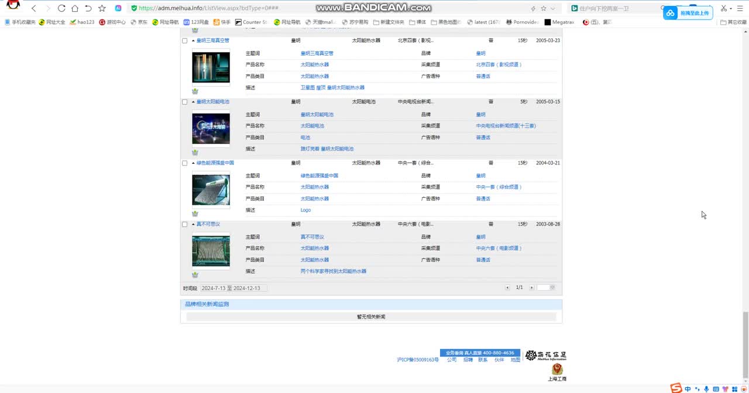Image resolution: width=749 pixels, height=393 pixels.
Task: Open the address bar history dropdown arrow
Action: tap(554, 9)
